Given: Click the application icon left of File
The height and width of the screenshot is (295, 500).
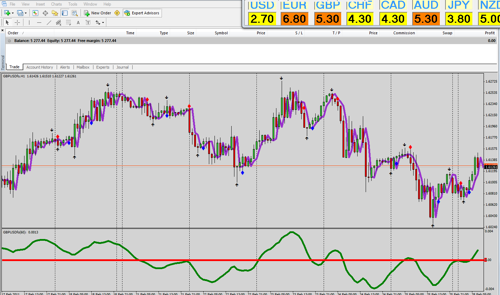Looking at the screenshot, I should pos(4,4).
